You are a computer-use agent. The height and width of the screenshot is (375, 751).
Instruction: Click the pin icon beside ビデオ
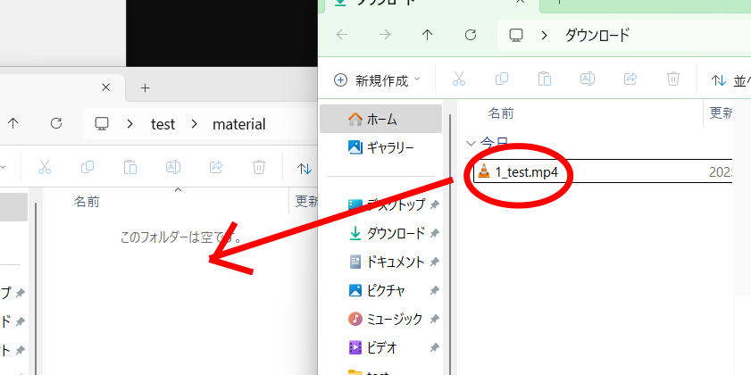434,347
